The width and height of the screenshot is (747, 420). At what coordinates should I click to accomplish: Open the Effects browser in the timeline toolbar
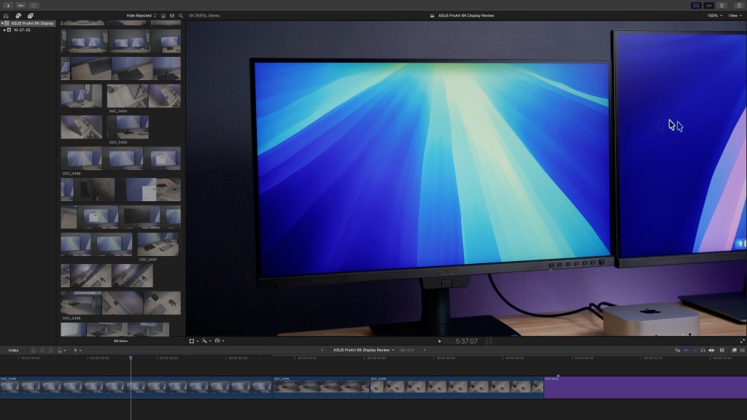click(732, 349)
